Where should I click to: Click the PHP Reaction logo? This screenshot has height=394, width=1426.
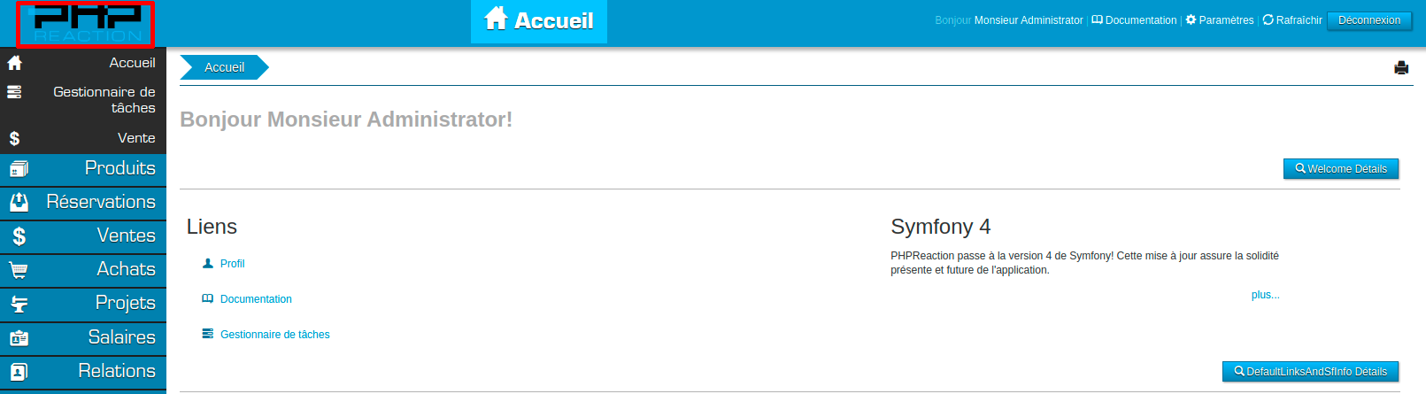pyautogui.click(x=86, y=24)
